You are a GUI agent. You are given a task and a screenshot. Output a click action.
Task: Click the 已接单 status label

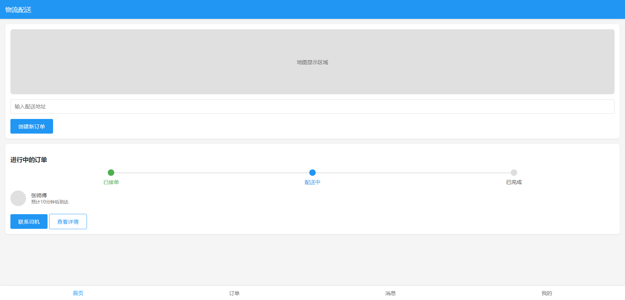111,182
